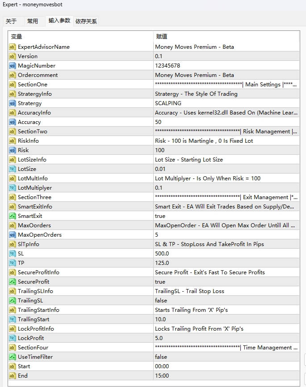Screen dimensions: 306x387
Task: Select the TrailingSLInfo variable name
Action: [35, 291]
